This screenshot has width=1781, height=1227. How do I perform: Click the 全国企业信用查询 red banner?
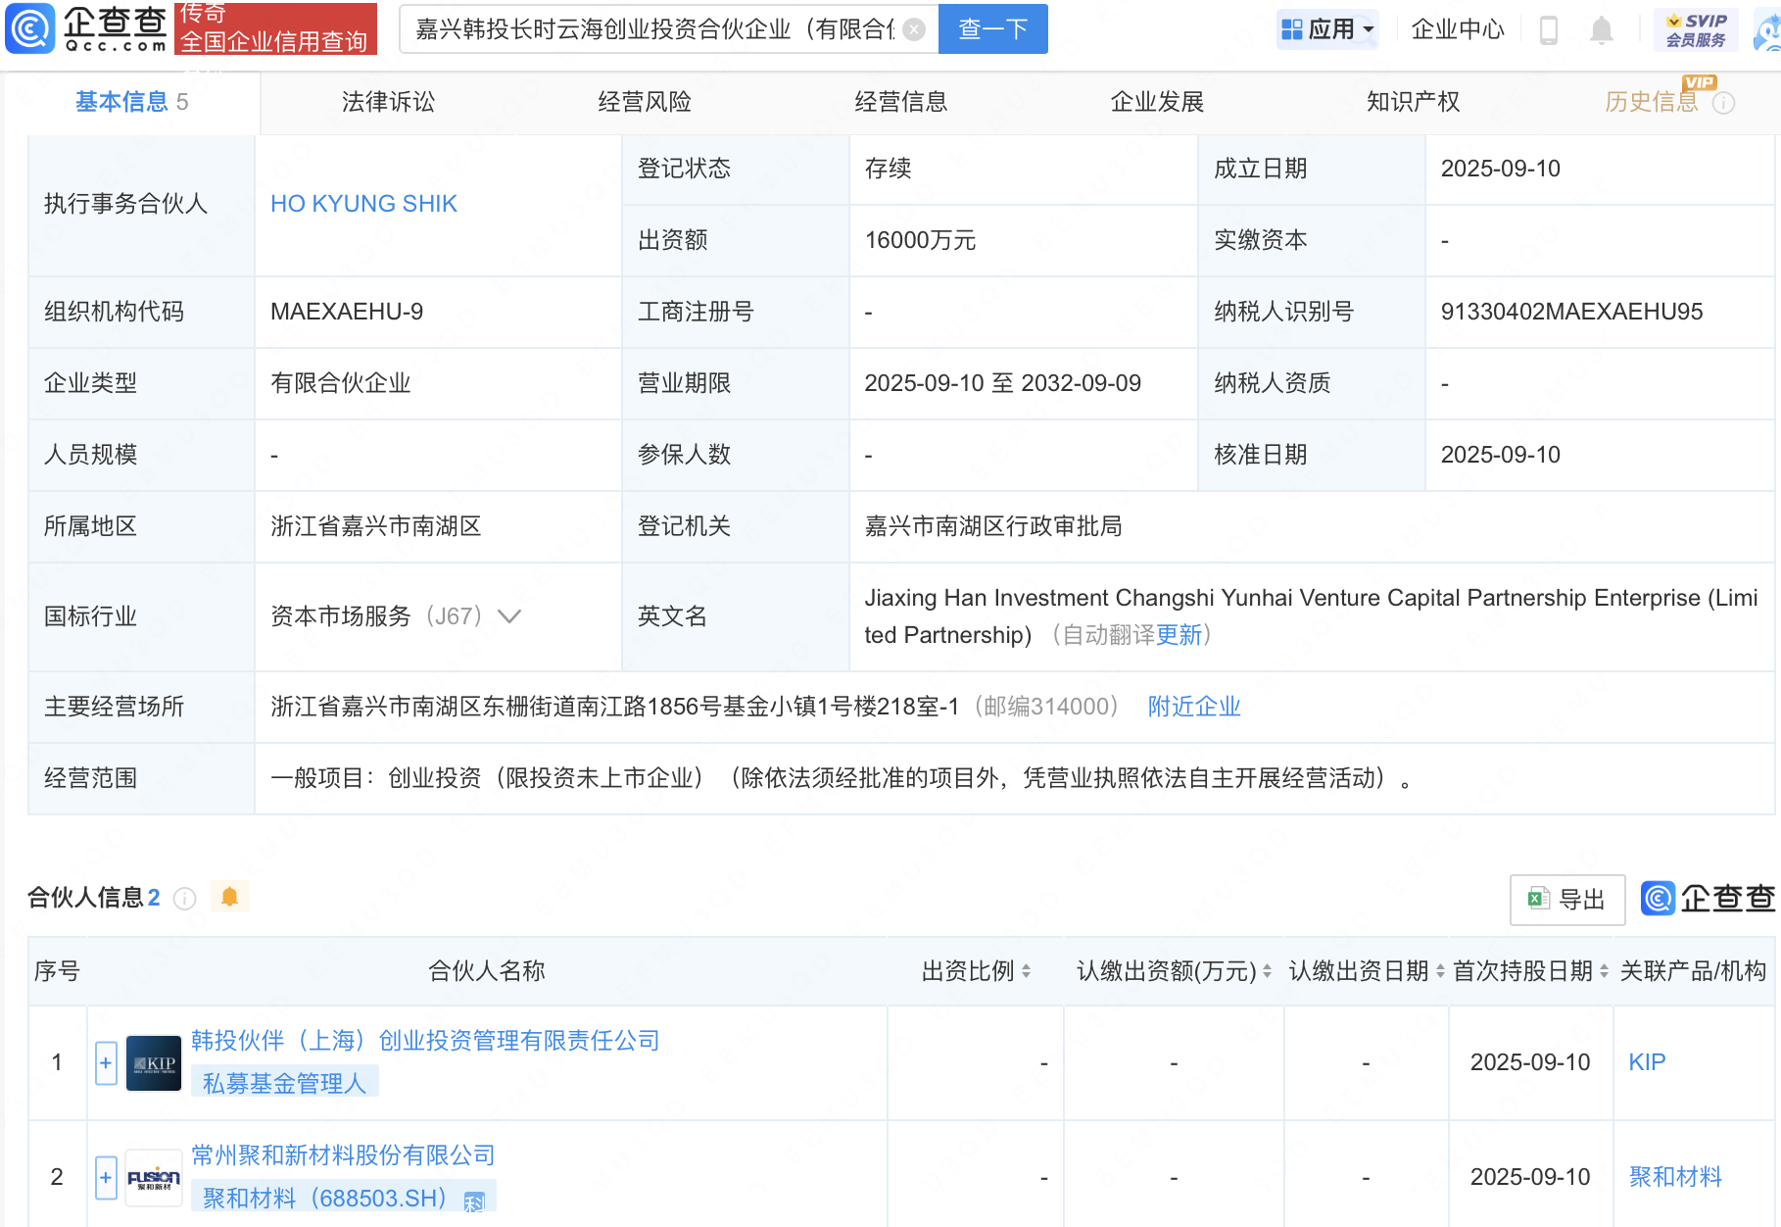(275, 28)
